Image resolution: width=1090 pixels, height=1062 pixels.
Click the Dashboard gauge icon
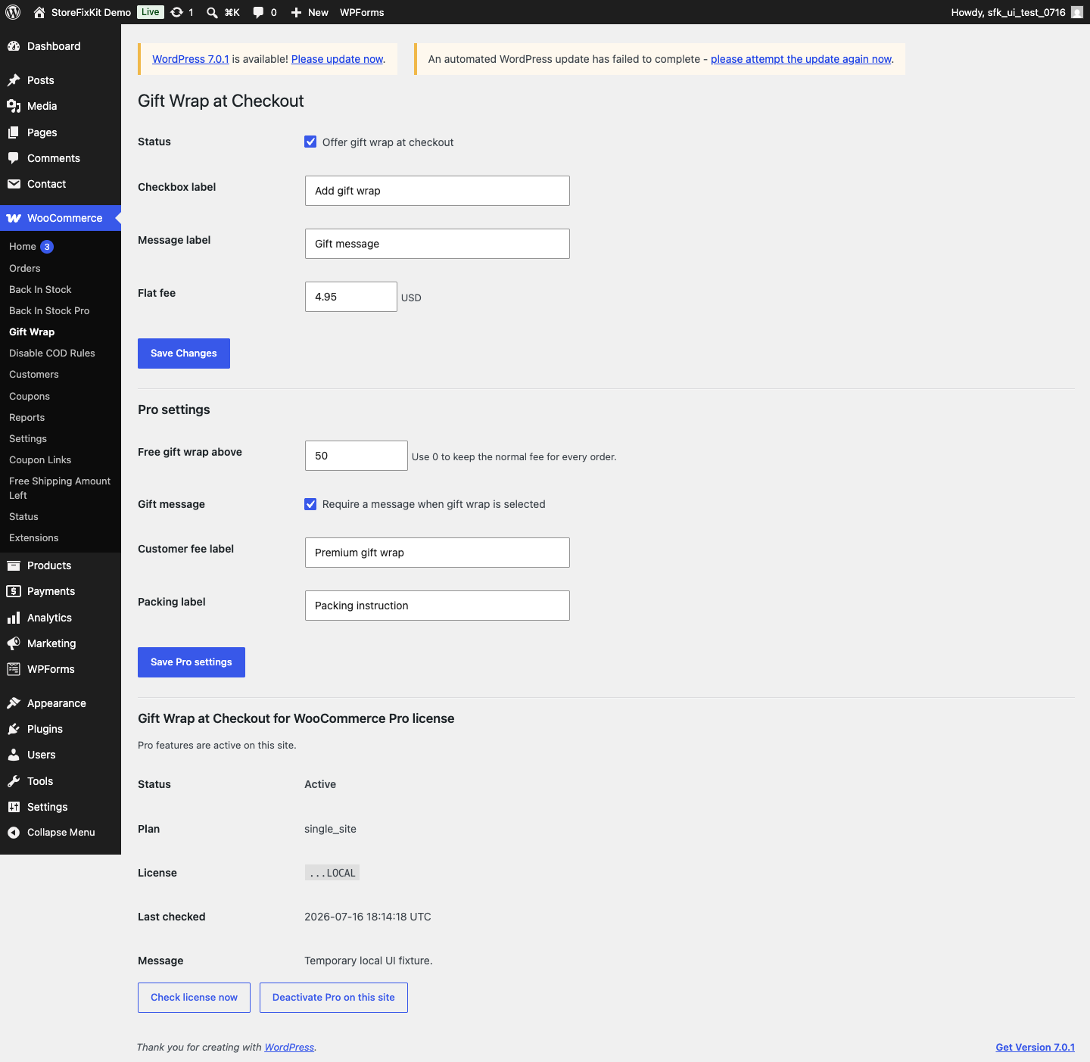pyautogui.click(x=14, y=46)
